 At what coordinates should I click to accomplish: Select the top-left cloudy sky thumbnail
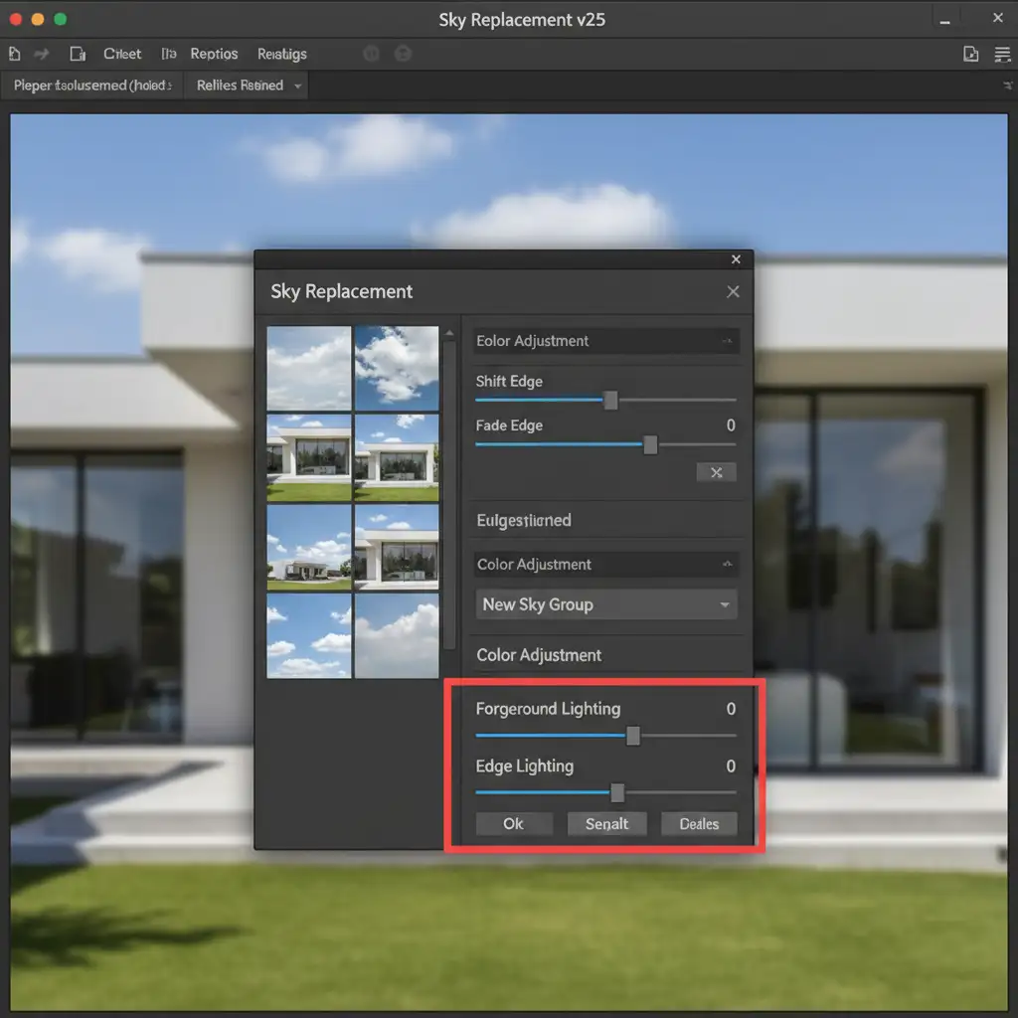click(309, 368)
